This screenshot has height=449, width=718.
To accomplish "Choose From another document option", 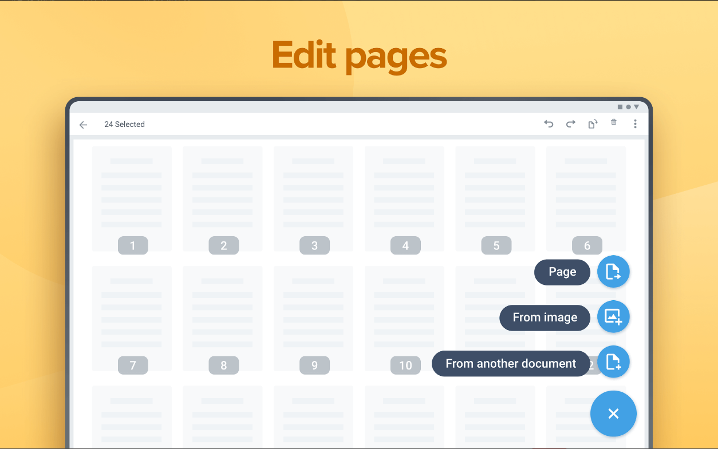I will tap(510, 363).
